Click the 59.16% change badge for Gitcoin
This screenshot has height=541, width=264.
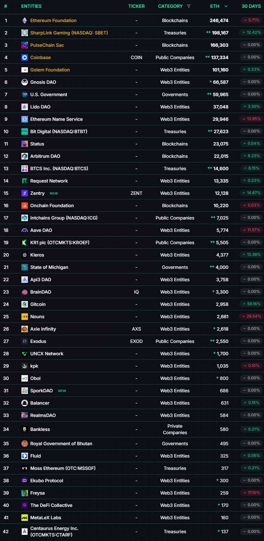pos(251,304)
